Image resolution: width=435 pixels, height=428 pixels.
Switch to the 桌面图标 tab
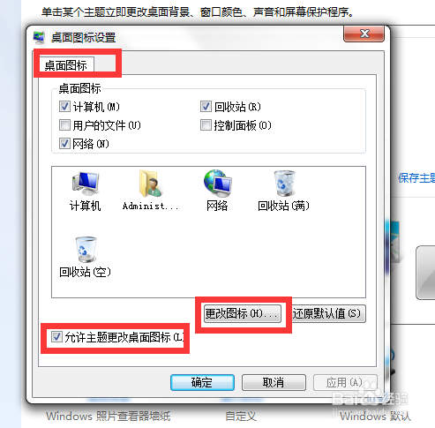point(66,64)
